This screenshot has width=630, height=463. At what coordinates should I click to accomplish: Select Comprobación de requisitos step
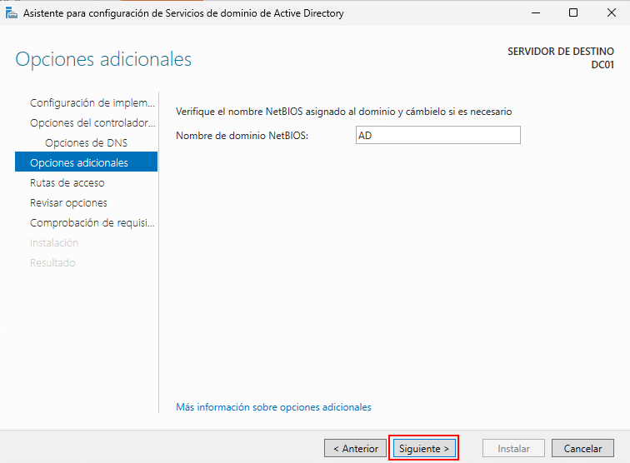pyautogui.click(x=92, y=223)
